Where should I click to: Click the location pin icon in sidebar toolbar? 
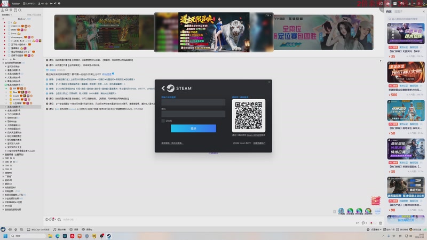pyautogui.click(x=11, y=10)
